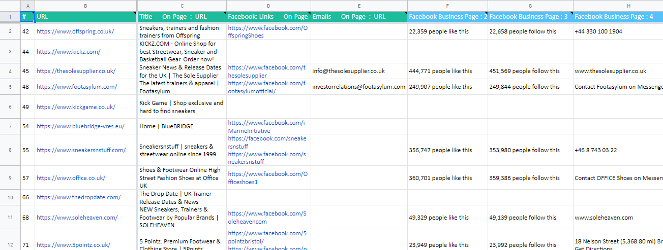This screenshot has width=663, height=250.
Task: Open the kickz.com URL link
Action: click(69, 51)
